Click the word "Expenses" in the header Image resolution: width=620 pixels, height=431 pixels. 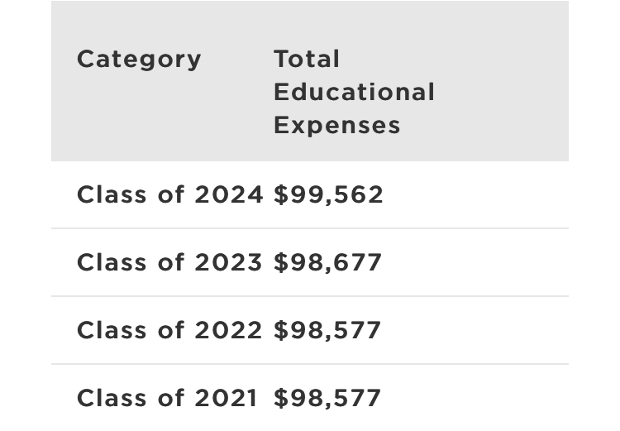point(336,125)
